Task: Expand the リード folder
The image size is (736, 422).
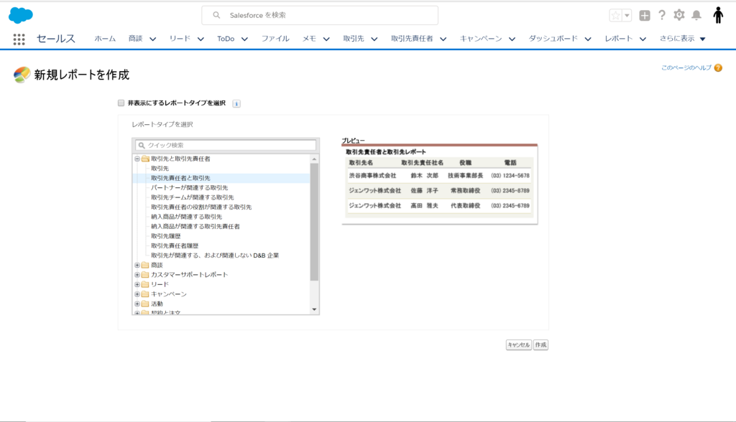Action: tap(137, 285)
